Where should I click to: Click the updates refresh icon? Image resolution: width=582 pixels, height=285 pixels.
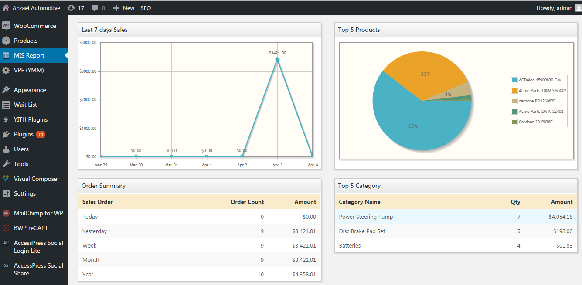[x=71, y=8]
